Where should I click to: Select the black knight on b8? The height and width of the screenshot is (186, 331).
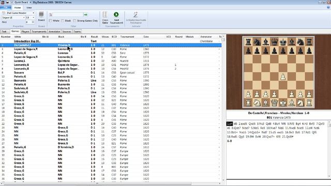pyautogui.click(x=257, y=42)
